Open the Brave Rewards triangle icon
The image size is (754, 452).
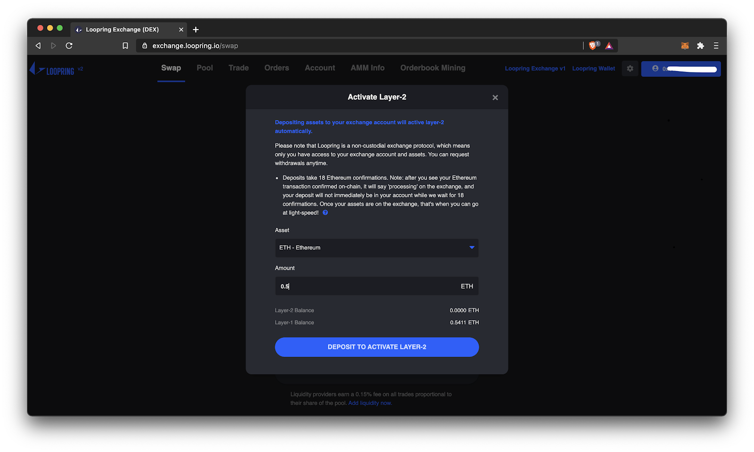click(609, 46)
